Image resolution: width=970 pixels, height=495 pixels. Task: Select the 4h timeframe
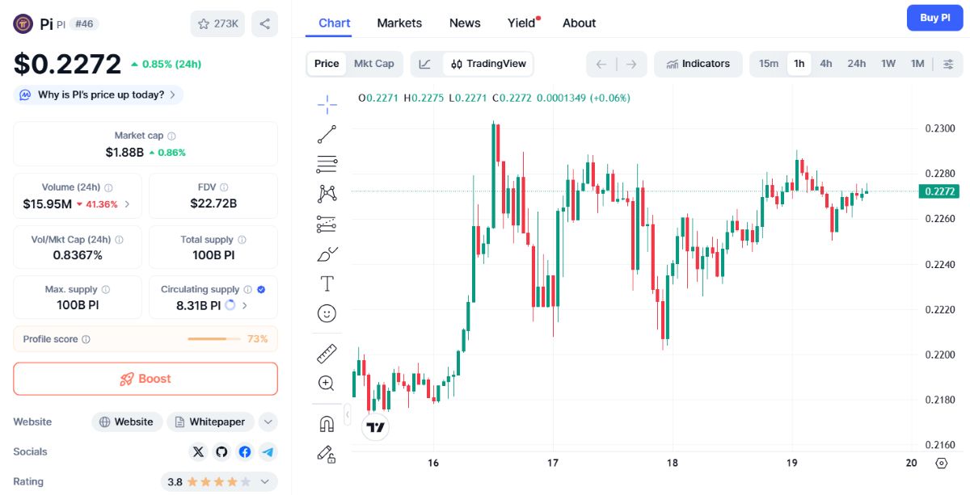[825, 64]
